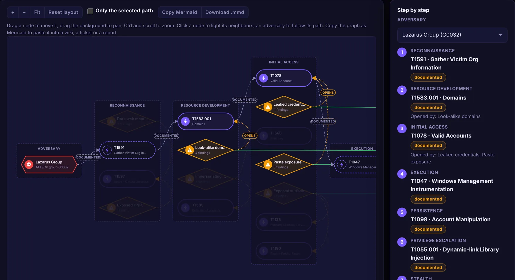Click 'T1098 · Account Manipulation' step title
The width and height of the screenshot is (515, 280).
450,220
